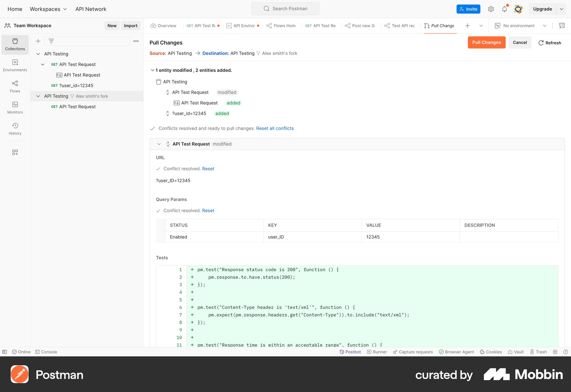Click inside the Search Postman field
The width and height of the screenshot is (571, 392).
[285, 9]
